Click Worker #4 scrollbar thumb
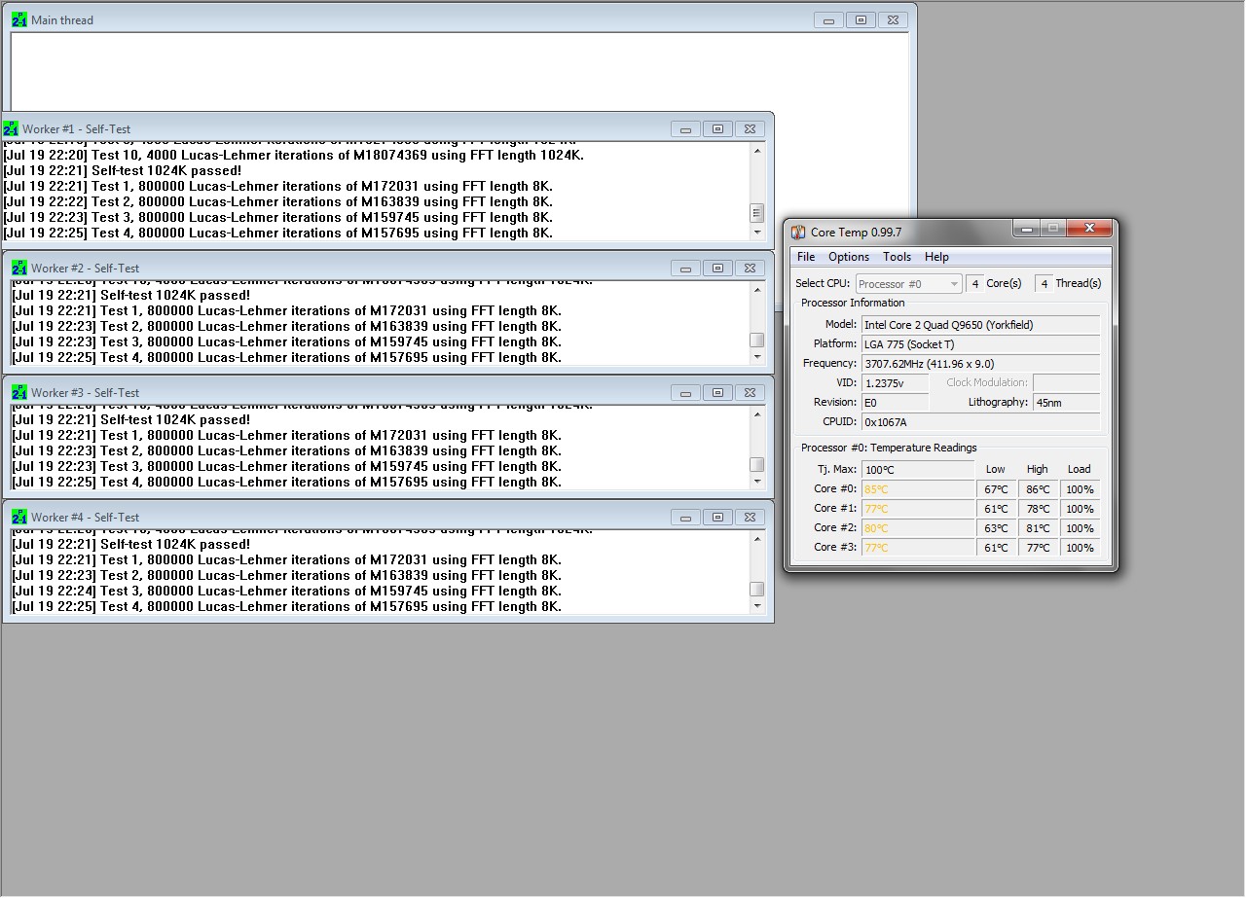Viewport: 1246px width, 898px height. [x=757, y=590]
